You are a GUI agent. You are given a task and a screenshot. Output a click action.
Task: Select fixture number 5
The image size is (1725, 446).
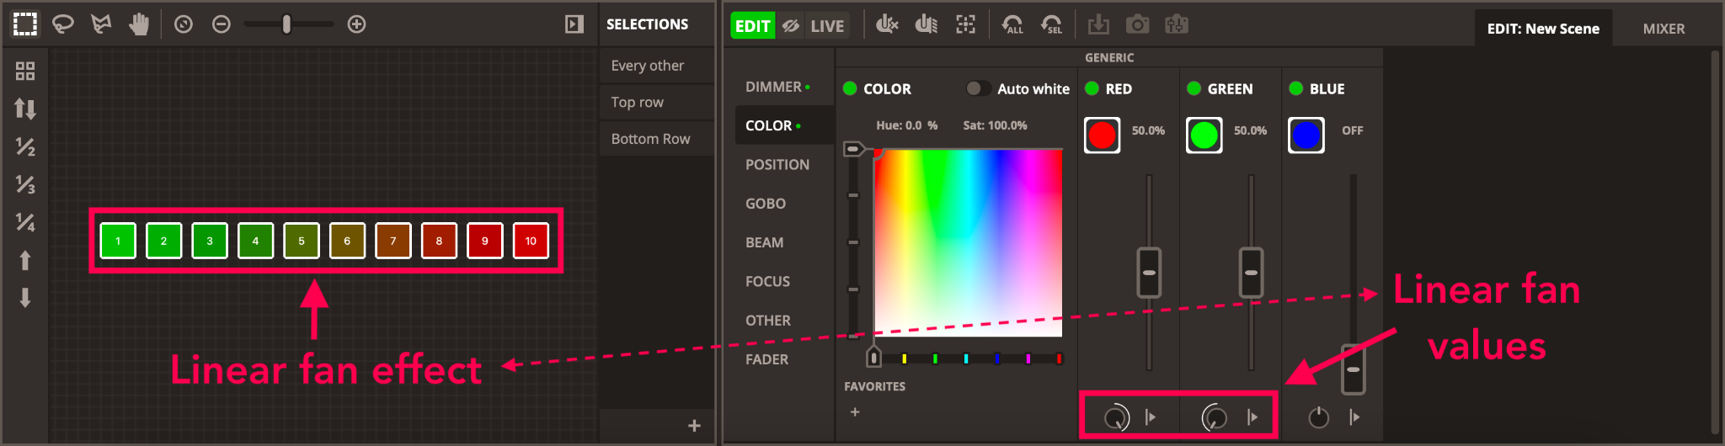(x=302, y=241)
